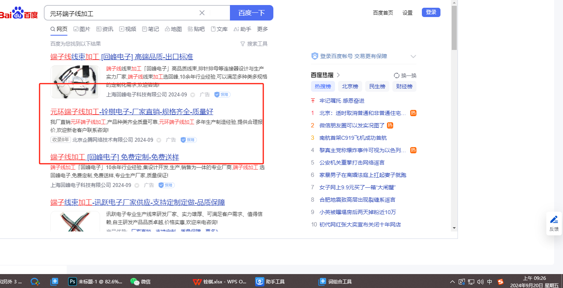
Task: Click the Baidu logo
Action: (19, 13)
